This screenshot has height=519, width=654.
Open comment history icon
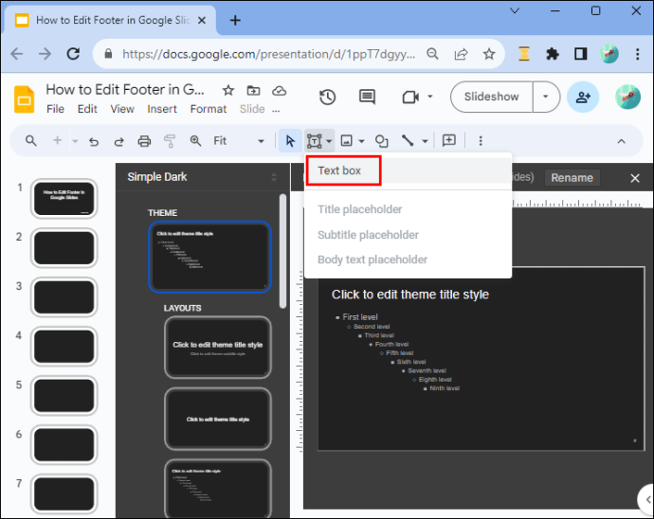point(367,98)
